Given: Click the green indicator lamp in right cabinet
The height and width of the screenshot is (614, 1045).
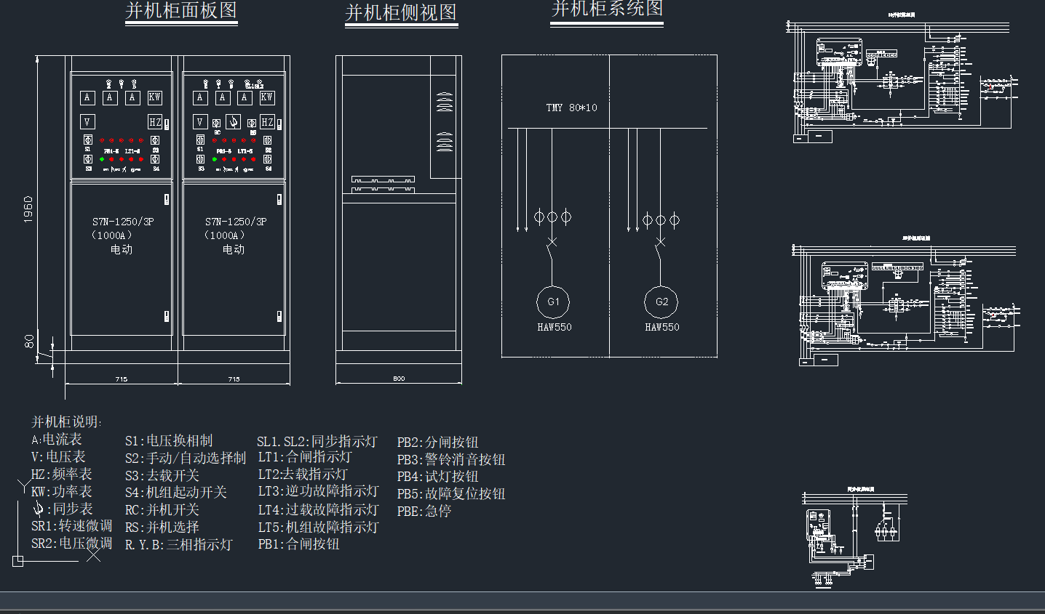Looking at the screenshot, I should [215, 159].
